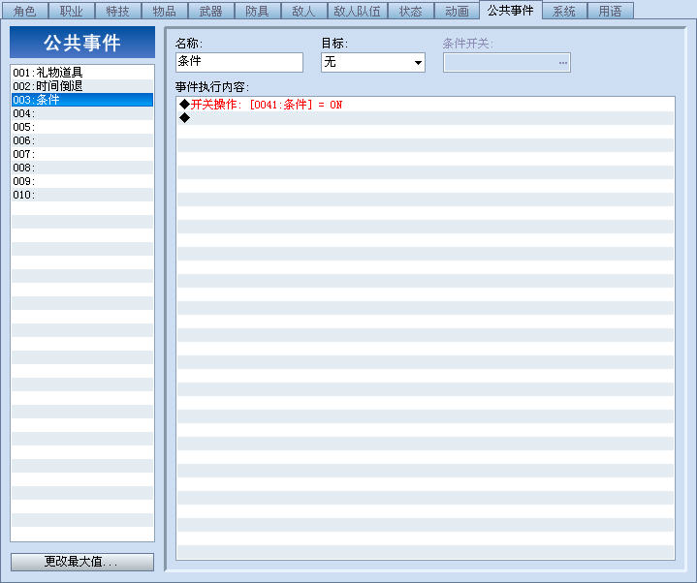Click the 名称 input field
This screenshot has width=697, height=583.
(x=239, y=62)
